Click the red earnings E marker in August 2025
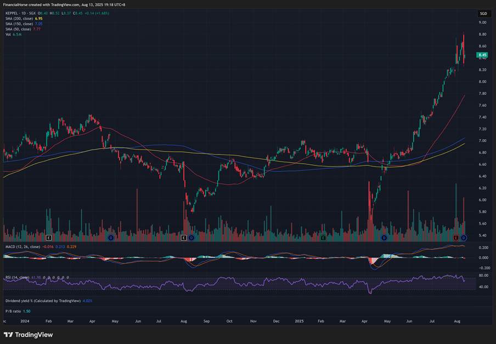This screenshot has width=496, height=344. coord(456,238)
